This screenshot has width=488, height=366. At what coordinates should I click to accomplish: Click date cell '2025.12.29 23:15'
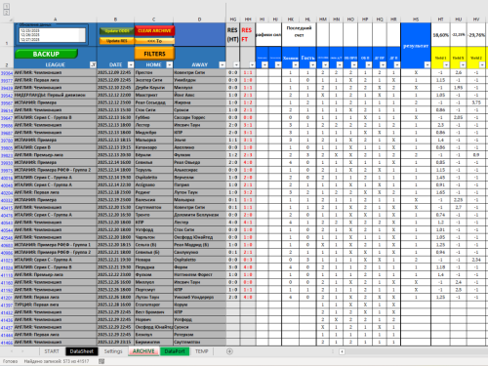click(x=115, y=343)
